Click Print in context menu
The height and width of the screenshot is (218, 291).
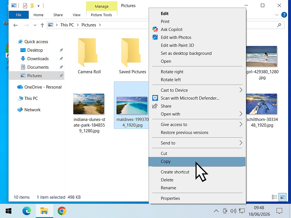pyautogui.click(x=197, y=22)
